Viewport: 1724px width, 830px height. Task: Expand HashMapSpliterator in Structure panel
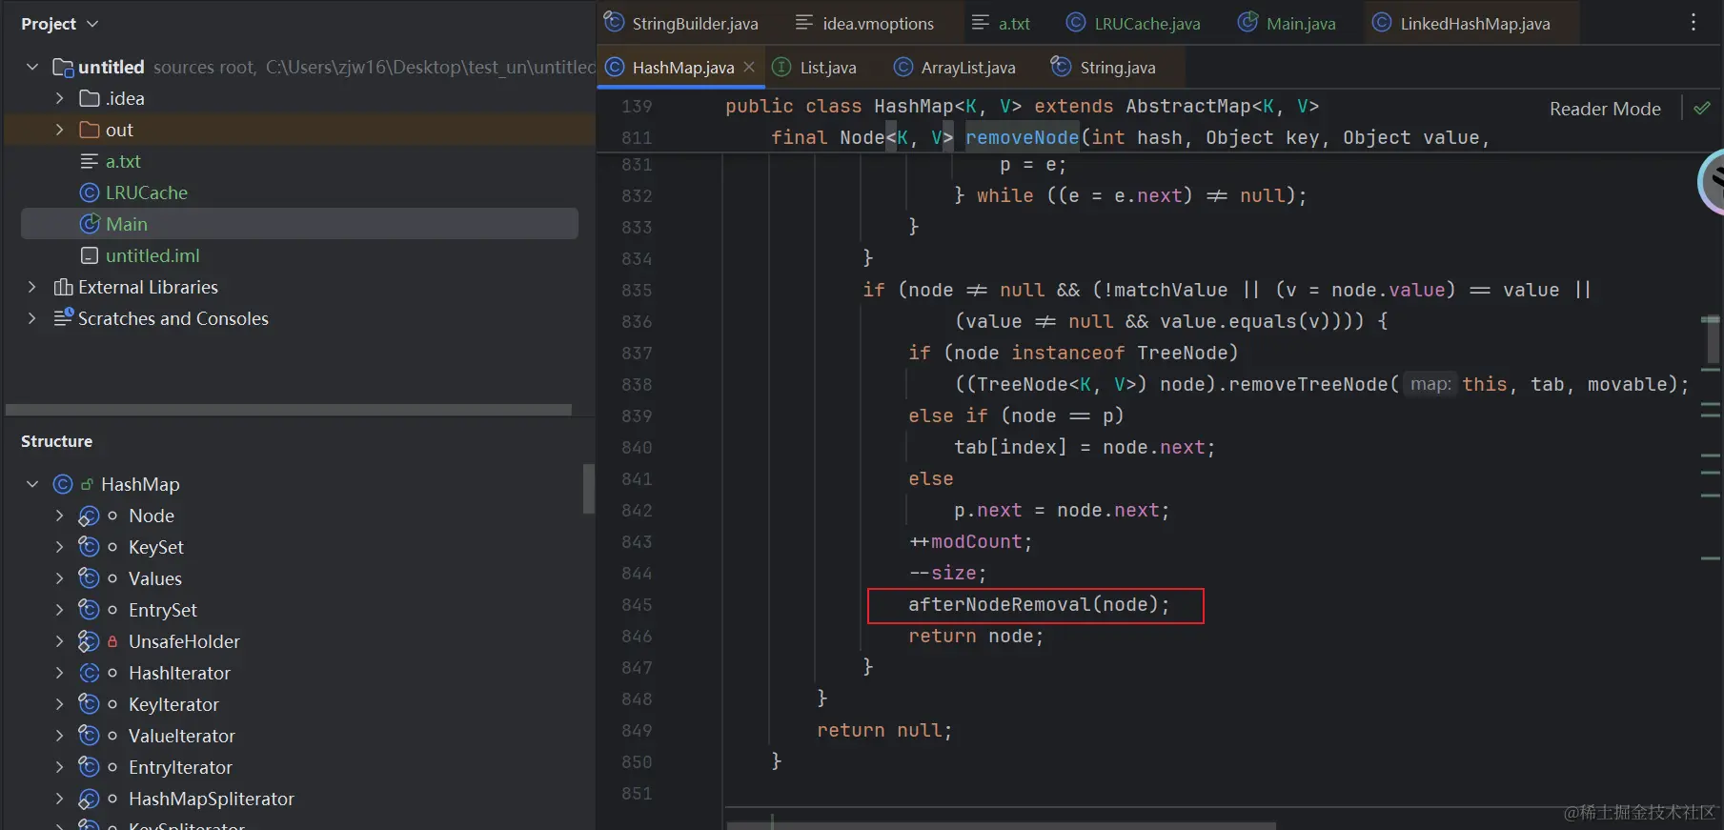pyautogui.click(x=59, y=799)
